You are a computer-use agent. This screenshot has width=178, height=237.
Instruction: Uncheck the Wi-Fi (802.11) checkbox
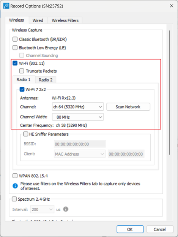click(x=15, y=63)
